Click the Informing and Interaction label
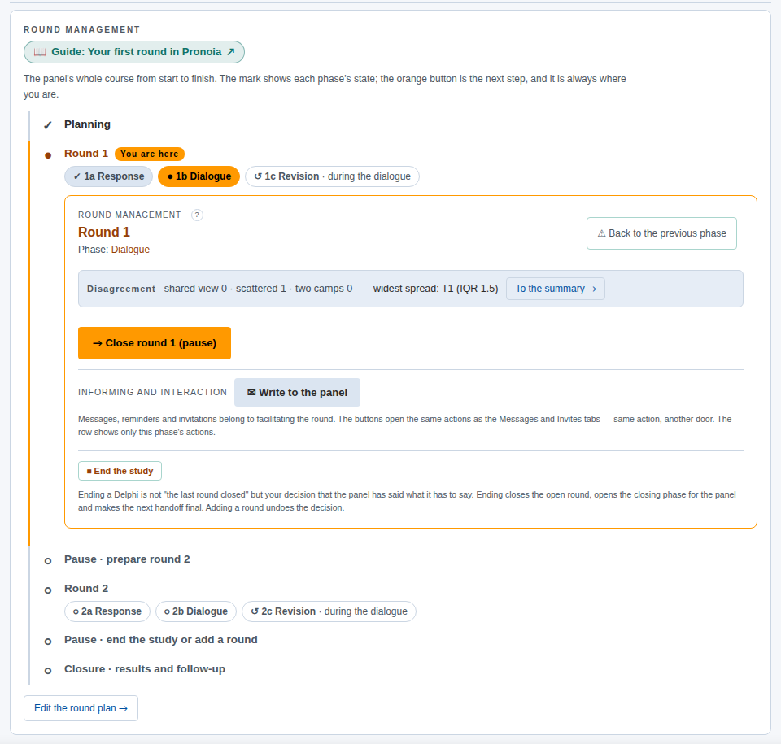Viewport: 781px width, 744px height. 152,393
